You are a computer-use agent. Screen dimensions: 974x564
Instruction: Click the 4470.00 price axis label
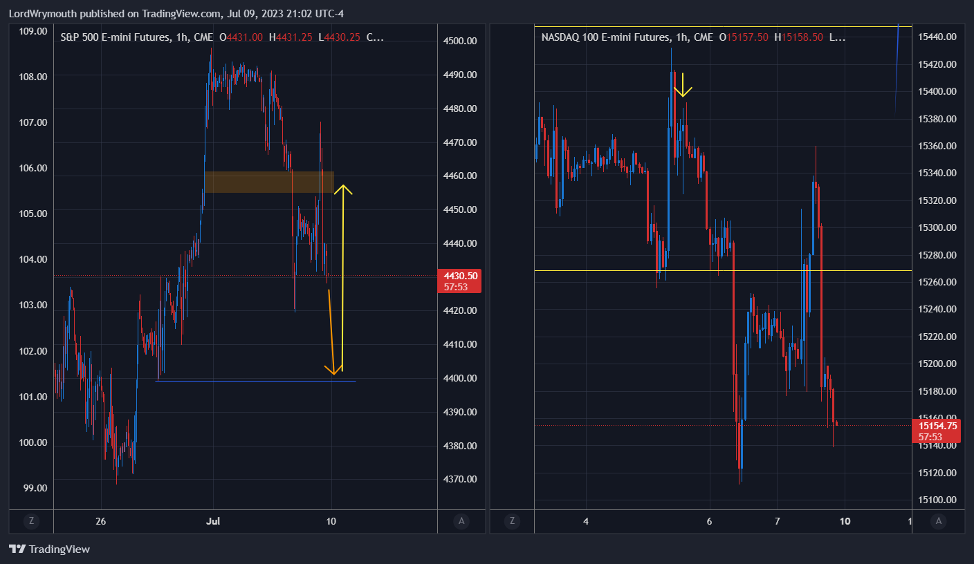461,142
